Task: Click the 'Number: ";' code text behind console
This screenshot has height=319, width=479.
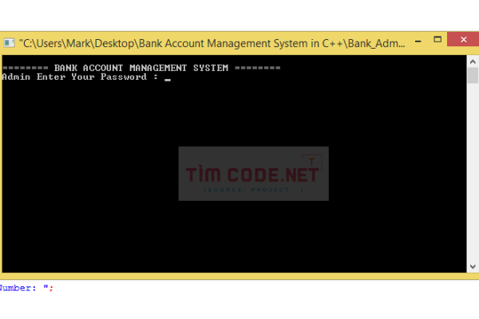Action: pyautogui.click(x=26, y=288)
